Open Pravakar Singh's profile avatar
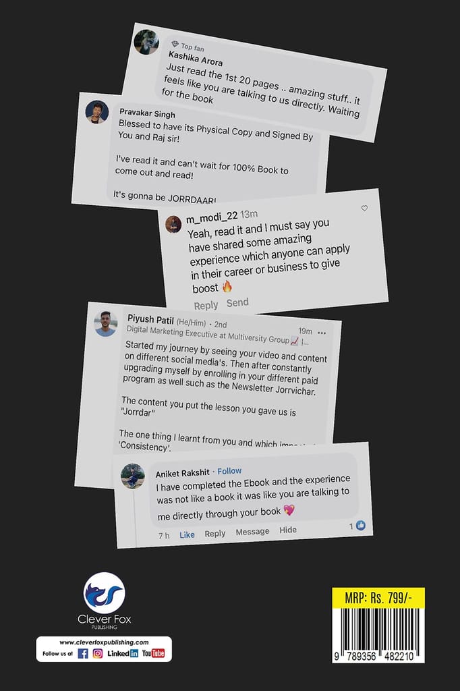 [x=97, y=112]
